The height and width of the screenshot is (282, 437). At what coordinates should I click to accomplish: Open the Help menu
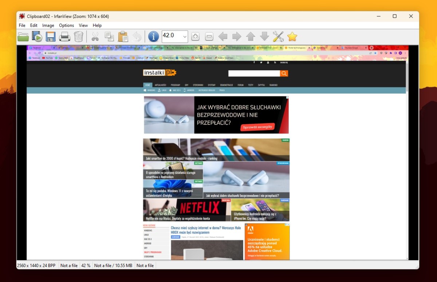97,26
